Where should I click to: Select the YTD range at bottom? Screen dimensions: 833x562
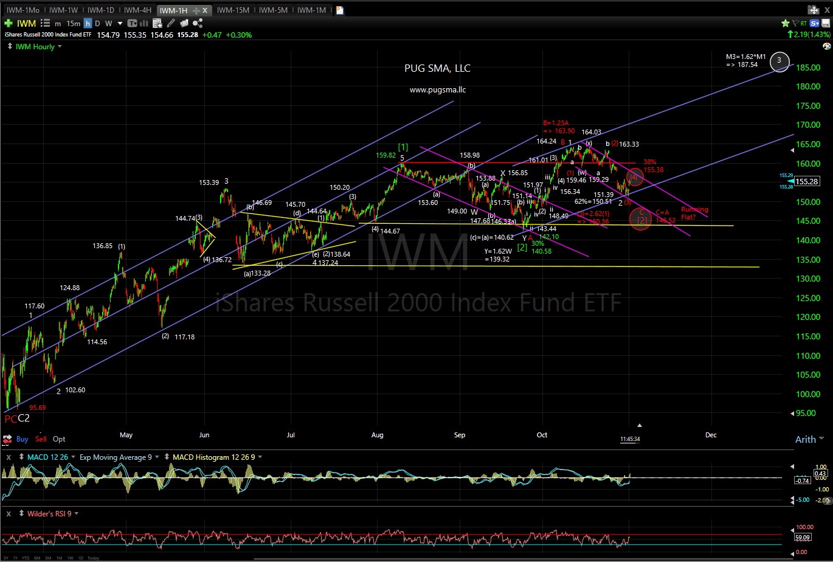point(26,558)
